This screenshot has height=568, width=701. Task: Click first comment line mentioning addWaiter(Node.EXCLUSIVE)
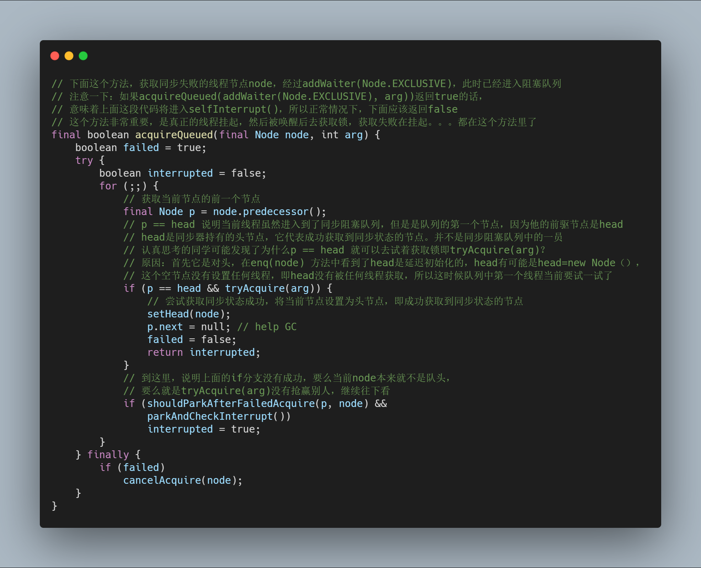[306, 84]
